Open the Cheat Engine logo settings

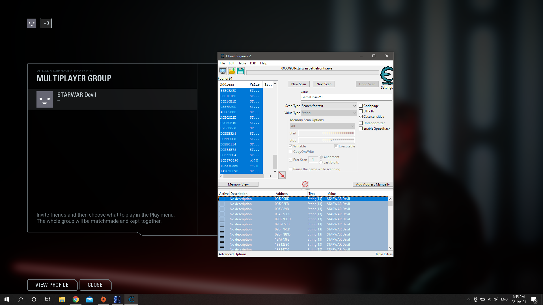[x=387, y=75]
